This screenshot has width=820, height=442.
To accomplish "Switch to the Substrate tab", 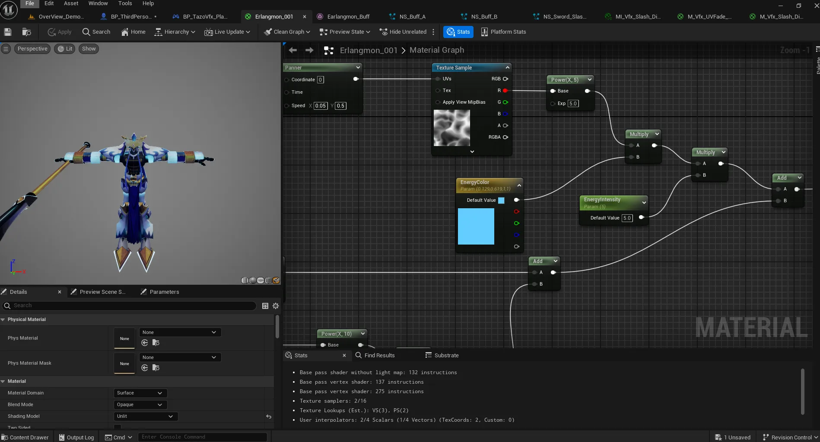I will pyautogui.click(x=442, y=356).
